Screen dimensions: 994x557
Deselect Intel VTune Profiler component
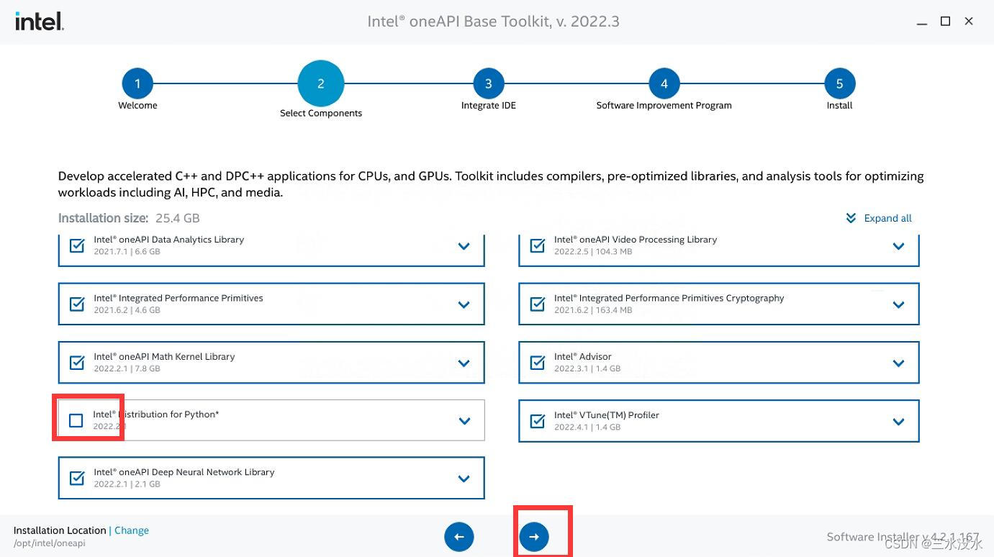(537, 420)
